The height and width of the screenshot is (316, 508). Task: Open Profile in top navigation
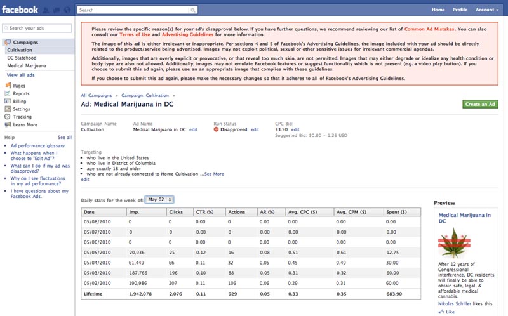point(460,10)
